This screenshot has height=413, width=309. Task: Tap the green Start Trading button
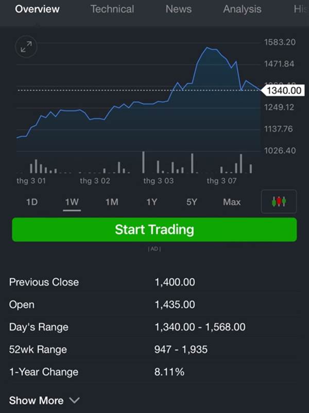tap(154, 229)
